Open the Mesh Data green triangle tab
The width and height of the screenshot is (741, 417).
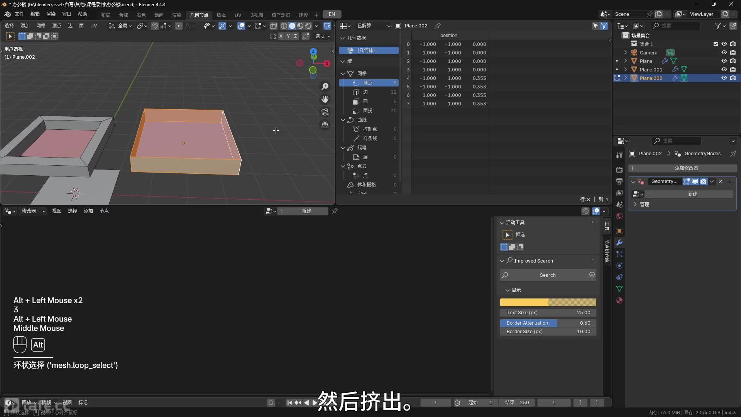coord(619,289)
